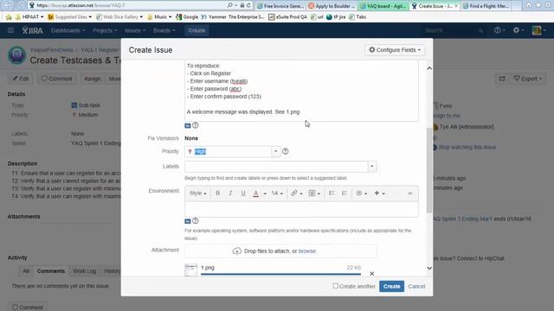Viewport: 554px width, 311px height.
Task: Open Environment field formatting help icon
Action: [x=196, y=221]
